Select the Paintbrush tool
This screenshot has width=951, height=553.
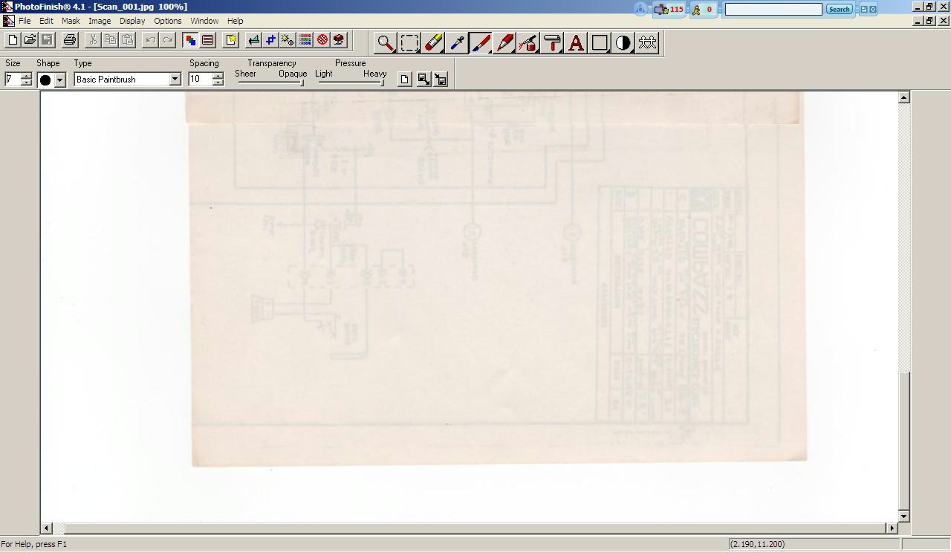point(480,43)
